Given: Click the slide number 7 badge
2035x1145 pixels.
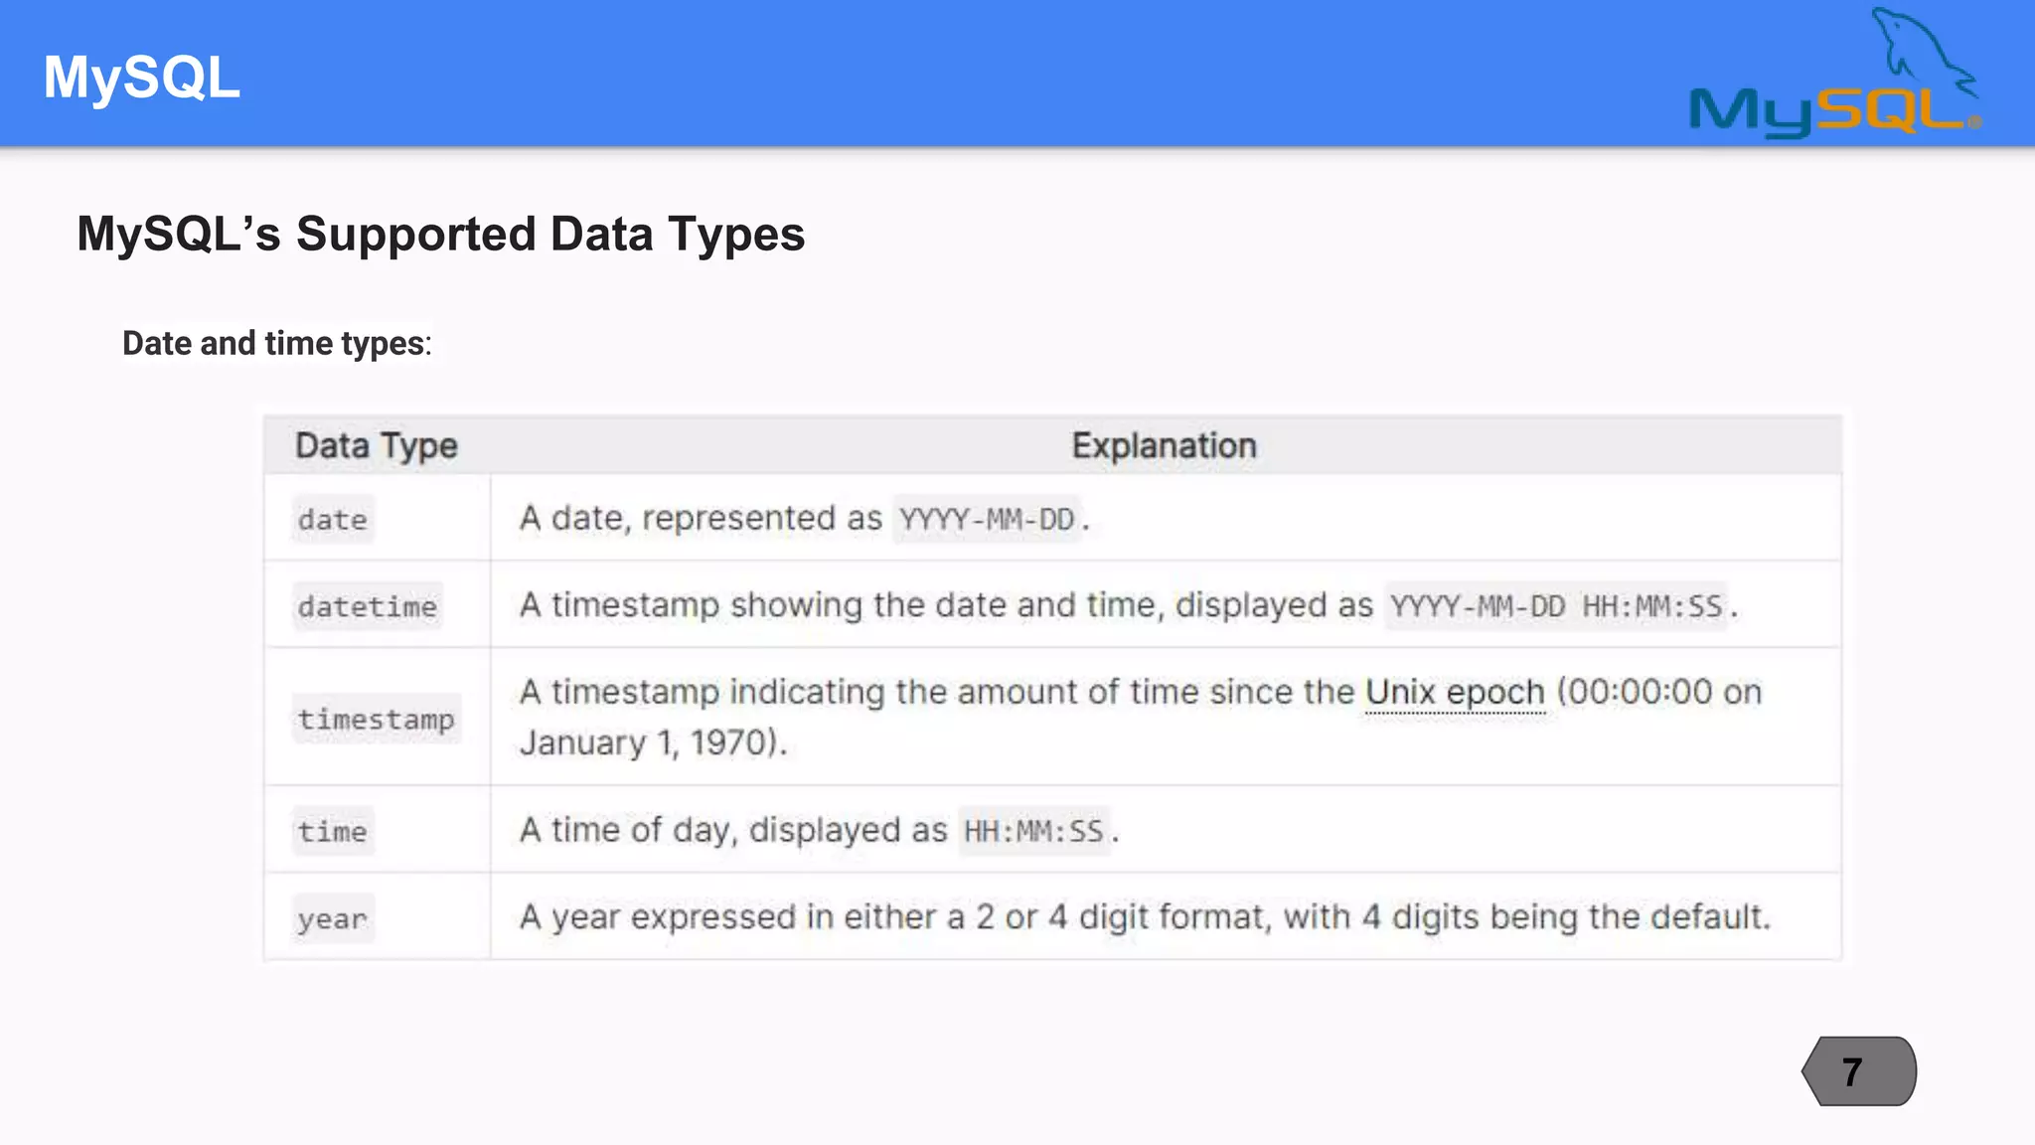Looking at the screenshot, I should point(1858,1071).
